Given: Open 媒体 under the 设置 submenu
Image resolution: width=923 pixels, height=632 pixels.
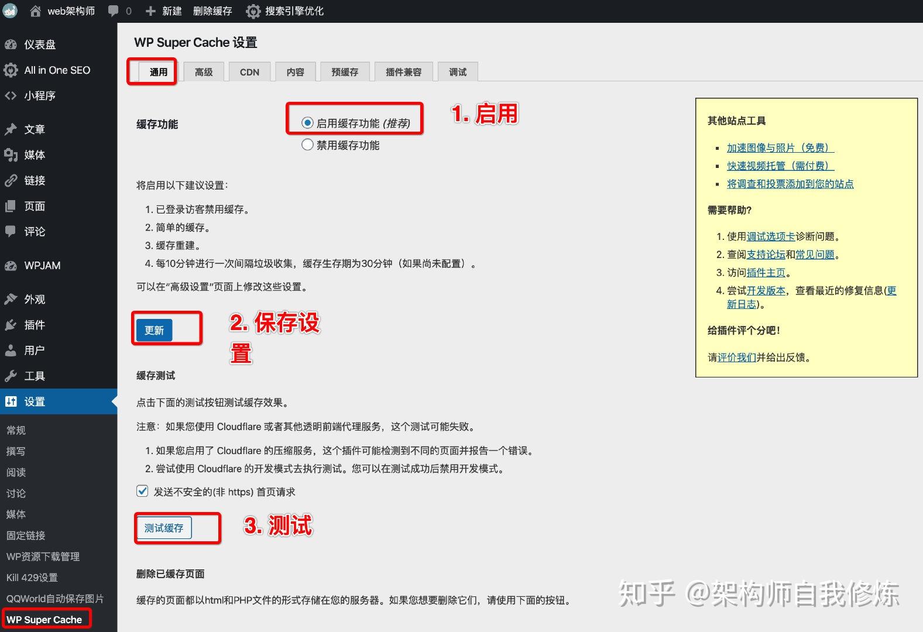Looking at the screenshot, I should click(16, 514).
